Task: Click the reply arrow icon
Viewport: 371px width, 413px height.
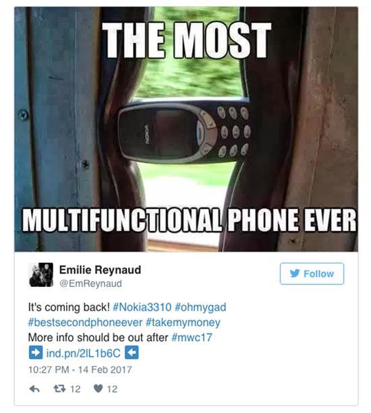Action: 34,389
